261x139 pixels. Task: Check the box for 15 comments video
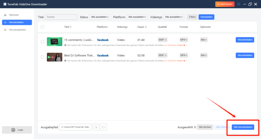coord(42,42)
